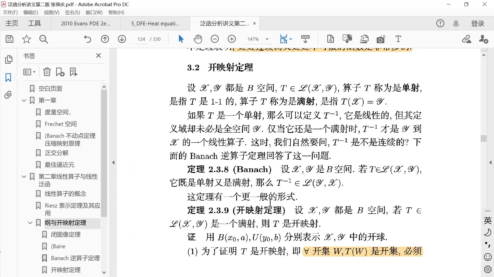
Task: Click the document scrollbar up arrow
Action: click(x=484, y=55)
